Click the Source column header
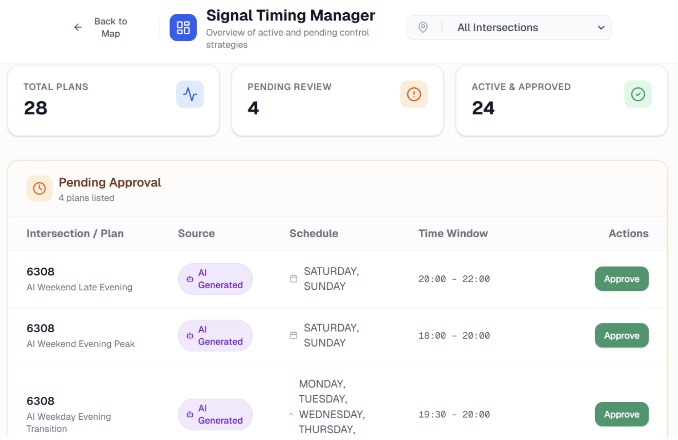 point(196,233)
